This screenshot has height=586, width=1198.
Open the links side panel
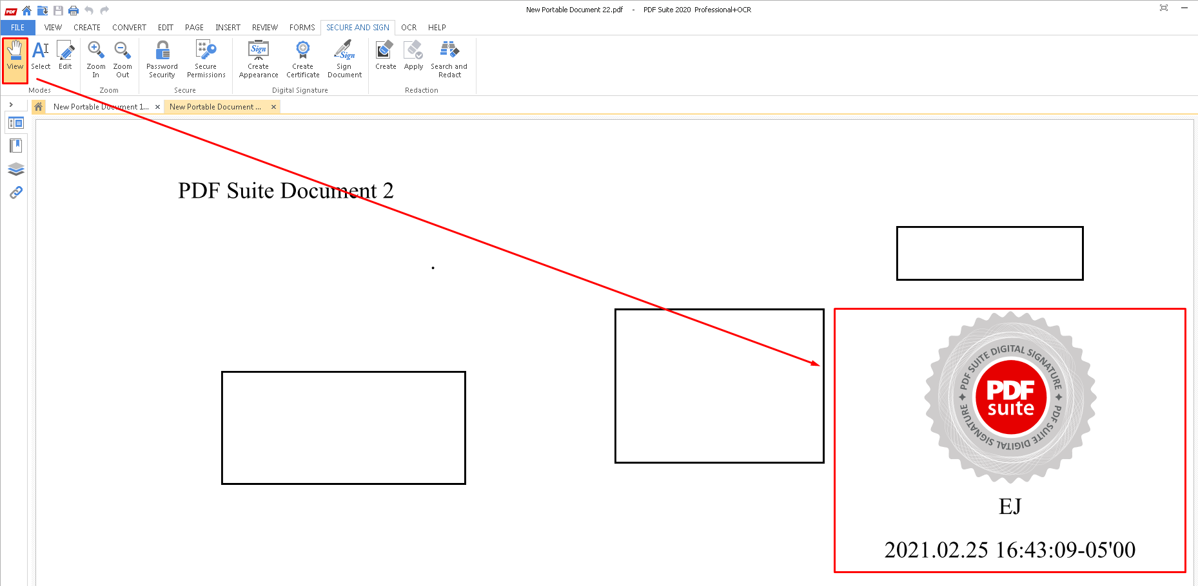click(x=16, y=193)
